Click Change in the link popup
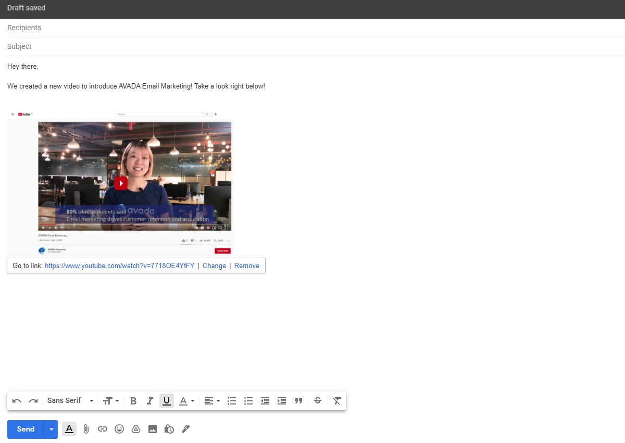Screen dimensions: 625x443 click(x=214, y=265)
